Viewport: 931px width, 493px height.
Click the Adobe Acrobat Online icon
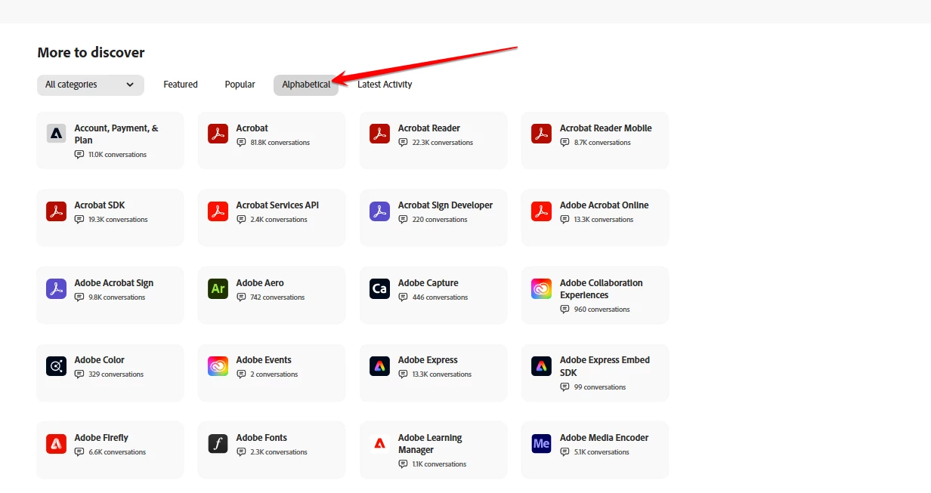point(541,211)
